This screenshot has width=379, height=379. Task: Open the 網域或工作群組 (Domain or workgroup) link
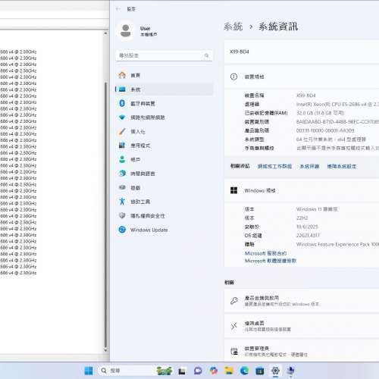[x=274, y=166]
